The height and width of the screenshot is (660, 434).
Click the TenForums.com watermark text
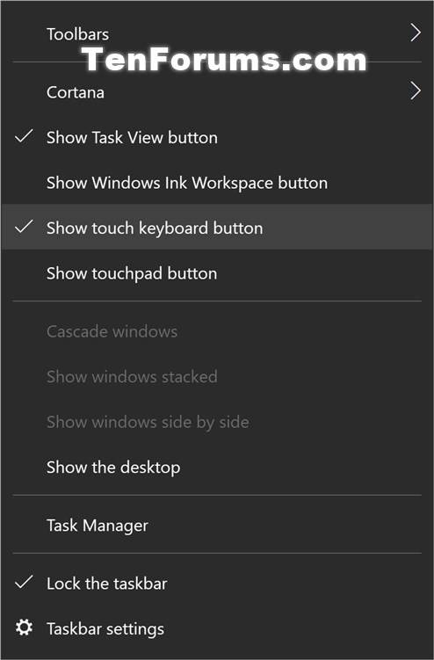[x=224, y=60]
